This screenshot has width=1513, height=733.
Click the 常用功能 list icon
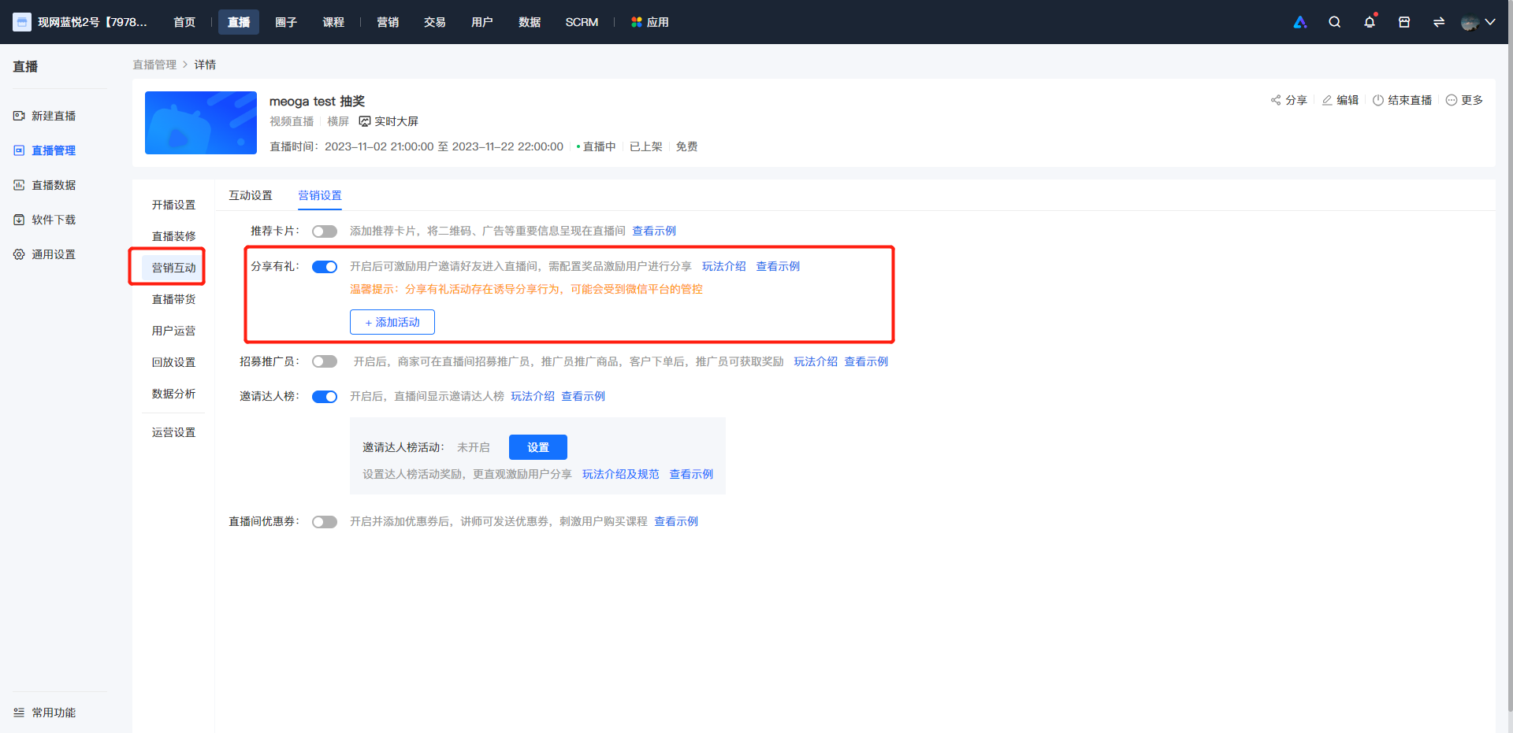[19, 713]
